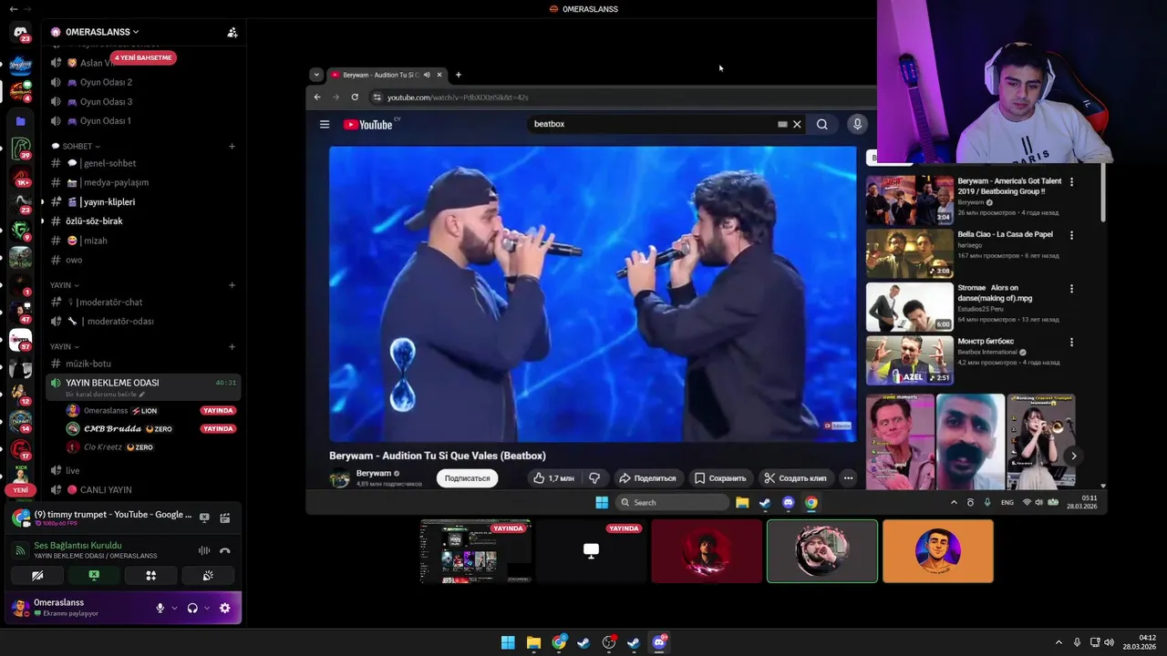The width and height of the screenshot is (1167, 656).
Task: Stop streaming icon next to timmy trumpet
Action: 204,518
